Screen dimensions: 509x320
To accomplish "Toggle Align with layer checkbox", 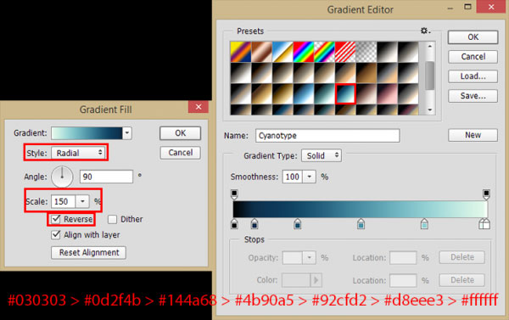I will [56, 234].
